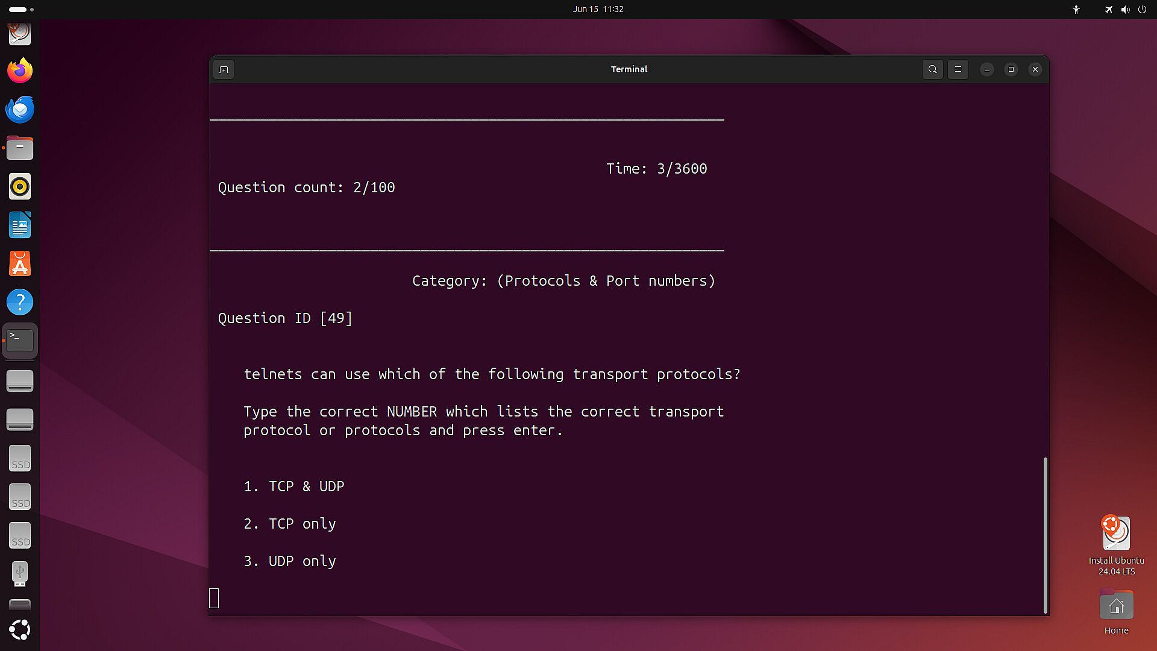Open Thunderbird mail from dock
Image resolution: width=1157 pixels, height=651 pixels.
click(20, 110)
